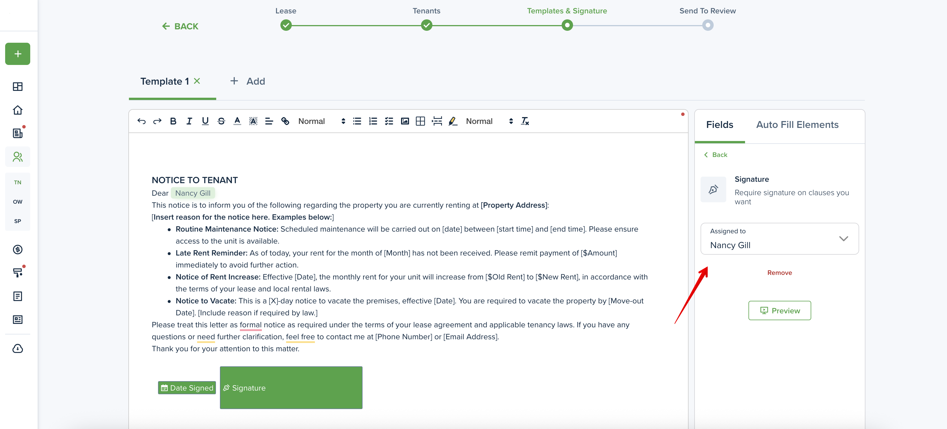Insert a table via toolbar icon
The image size is (947, 429).
tap(420, 121)
